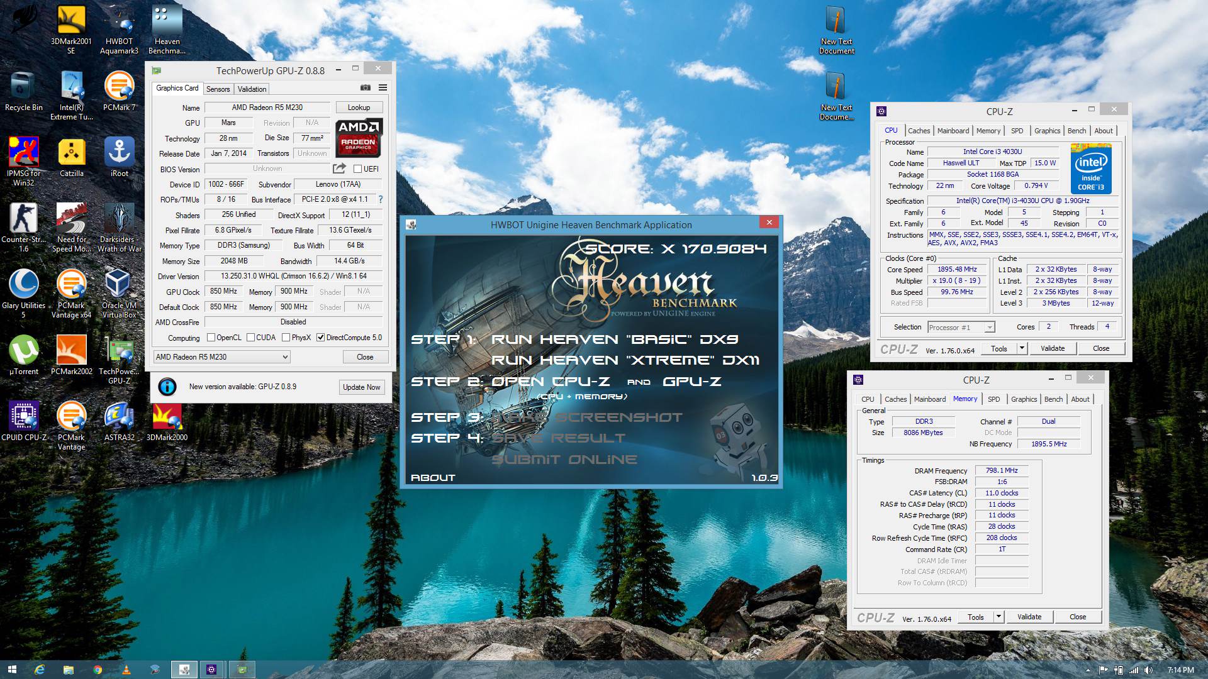Open ASTRA32 desktop icon
The height and width of the screenshot is (679, 1208).
(x=119, y=422)
